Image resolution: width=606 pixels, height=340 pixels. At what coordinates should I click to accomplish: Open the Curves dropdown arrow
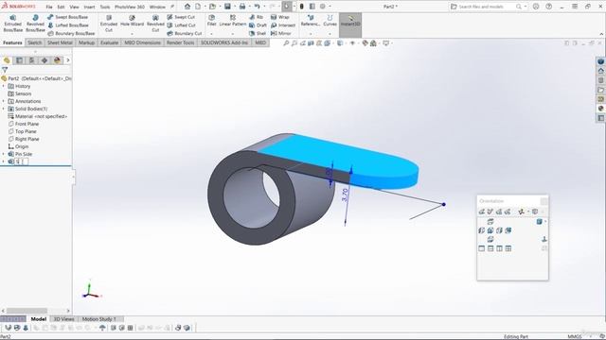click(x=330, y=34)
